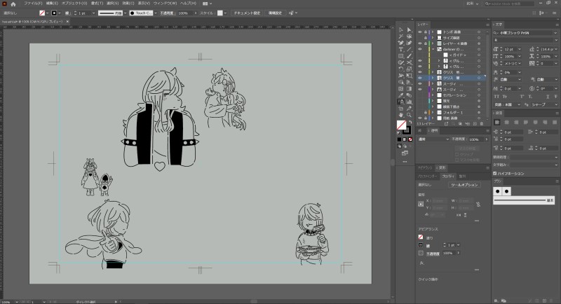Viewport: 561px width, 304px height.
Task: Hide the トンボ 画像 layer
Action: point(420,32)
